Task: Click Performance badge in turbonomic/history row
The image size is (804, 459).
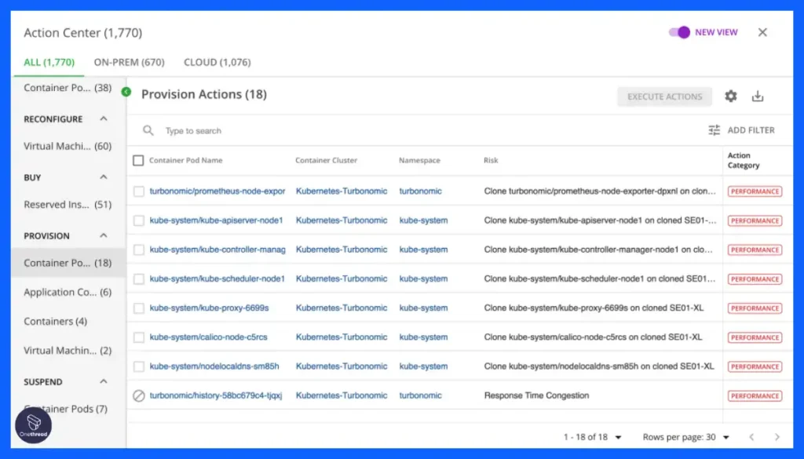Action: (755, 396)
